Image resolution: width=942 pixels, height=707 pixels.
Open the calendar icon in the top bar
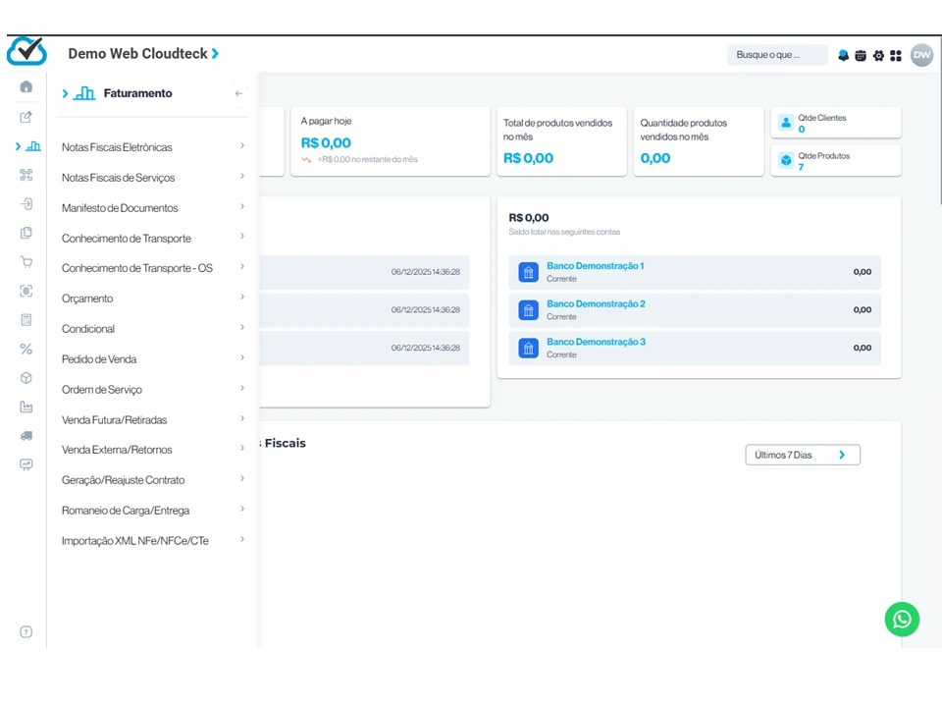861,55
